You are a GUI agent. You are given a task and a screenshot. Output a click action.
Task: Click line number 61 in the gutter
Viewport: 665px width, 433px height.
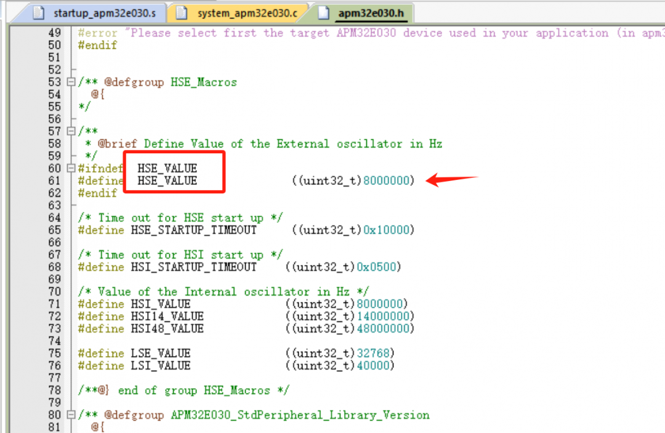coord(54,181)
